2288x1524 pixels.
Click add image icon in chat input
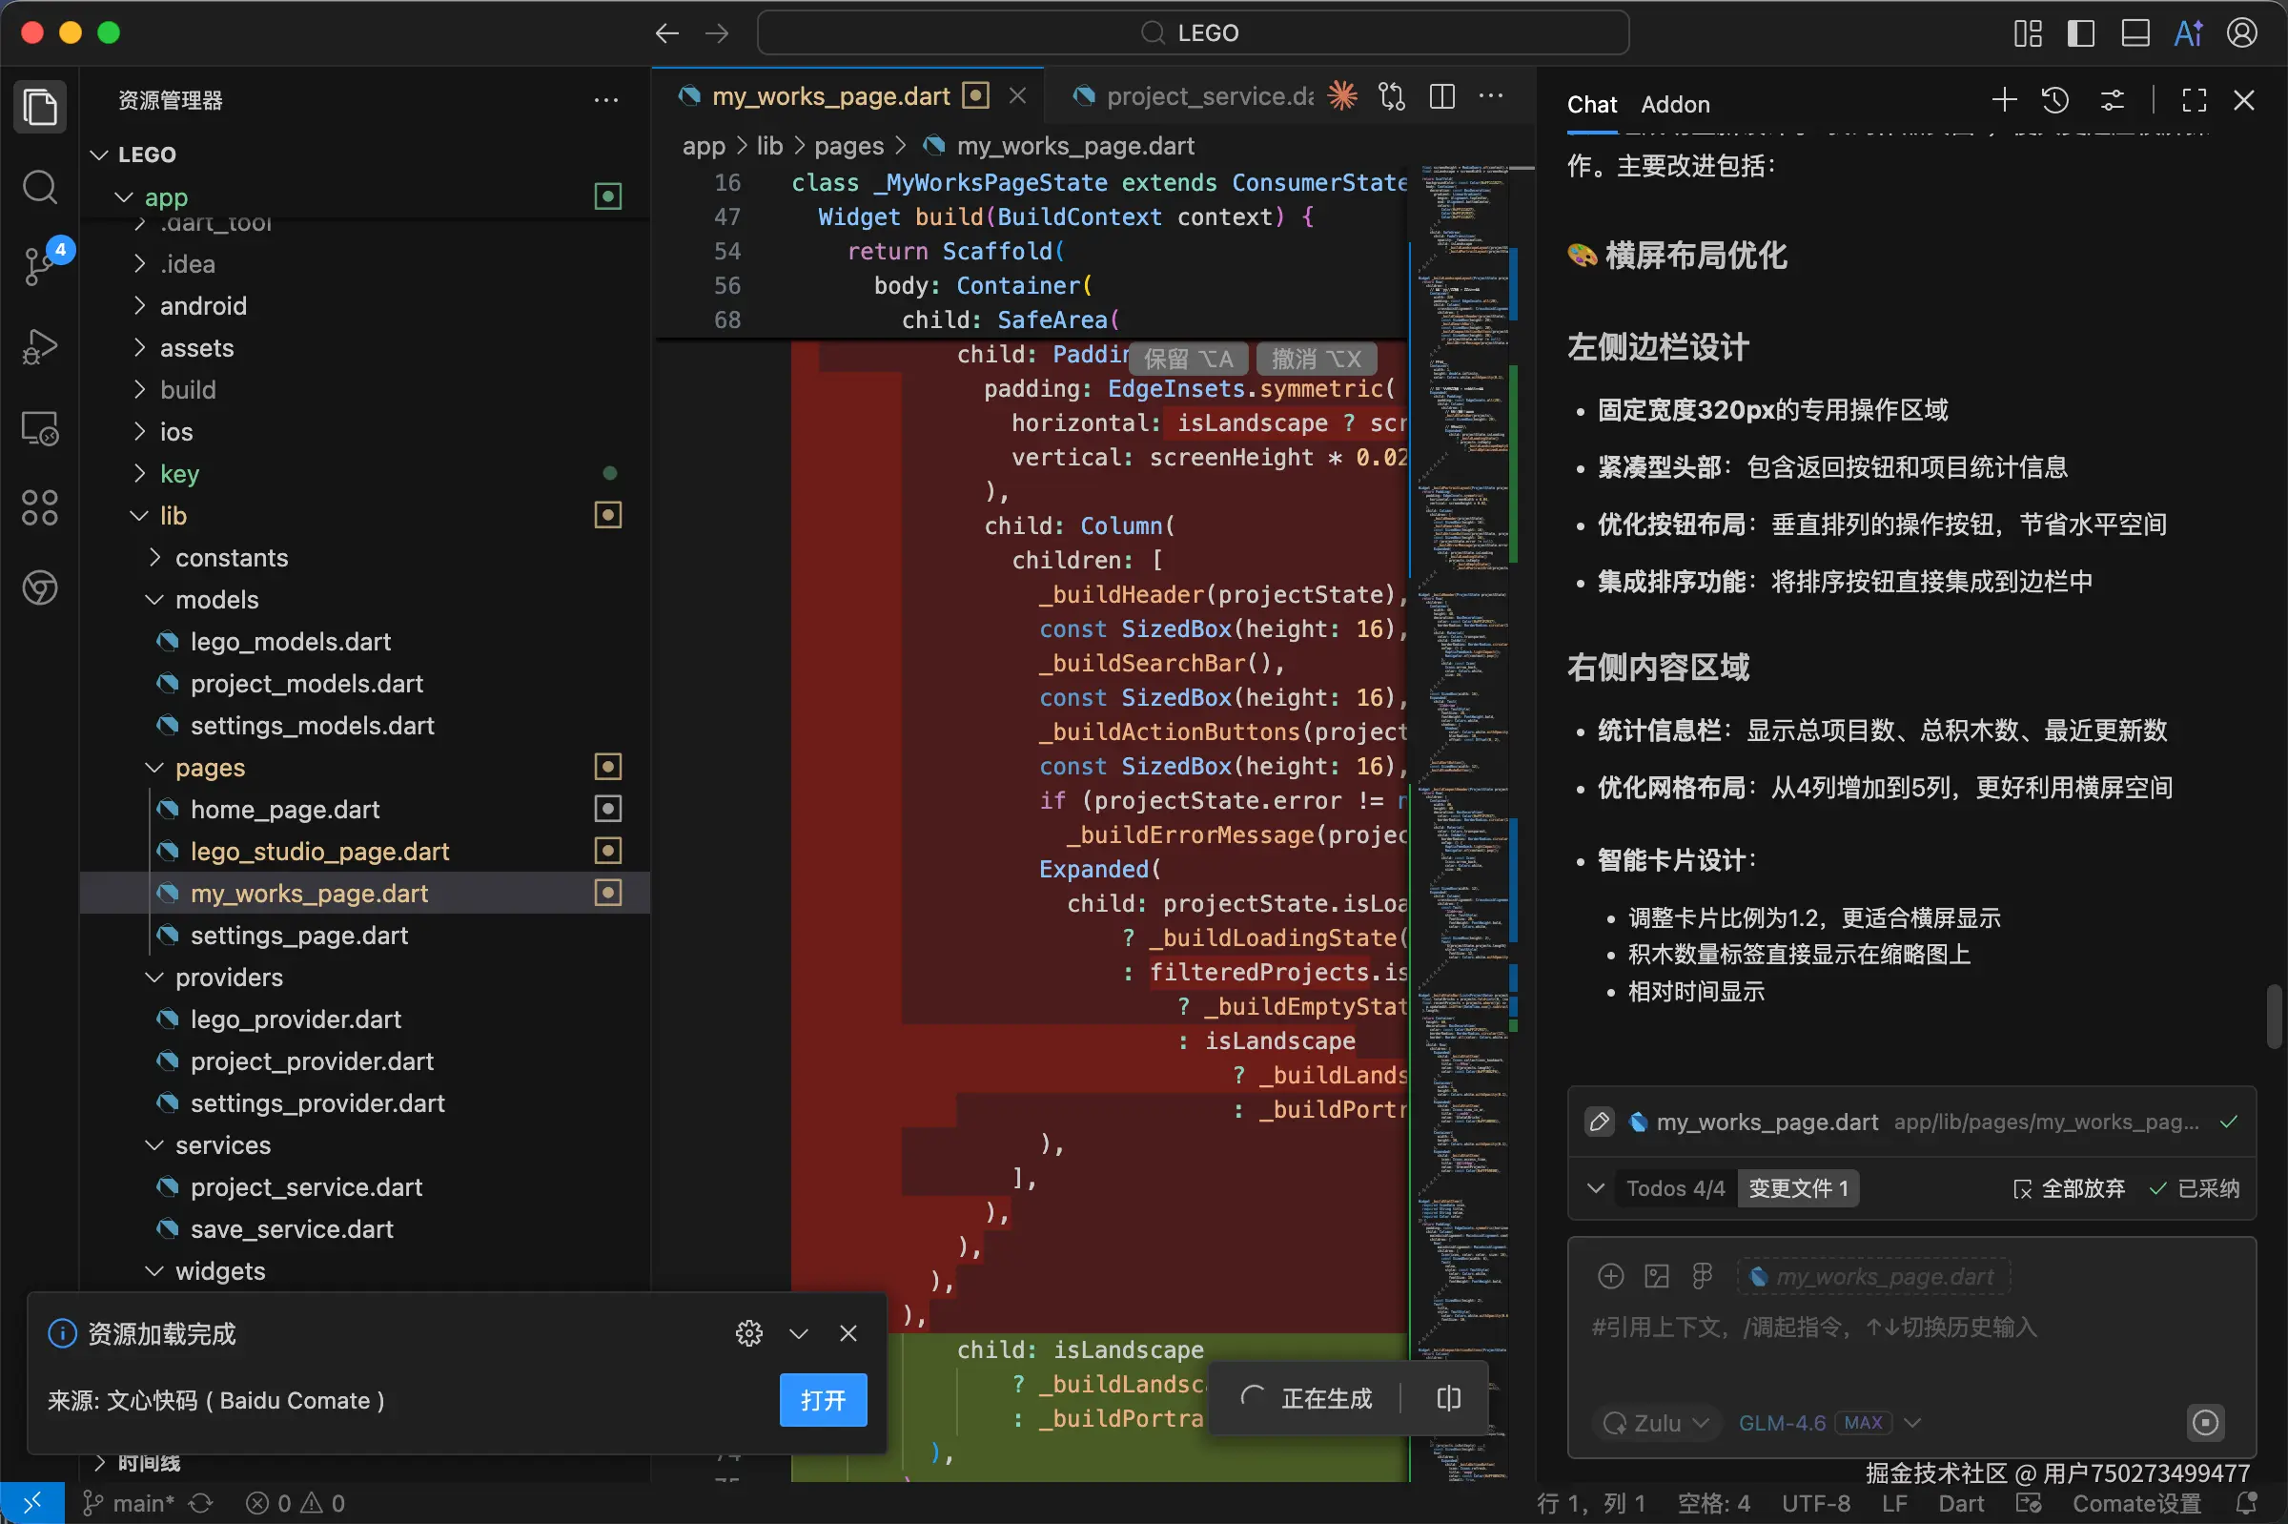[1657, 1276]
